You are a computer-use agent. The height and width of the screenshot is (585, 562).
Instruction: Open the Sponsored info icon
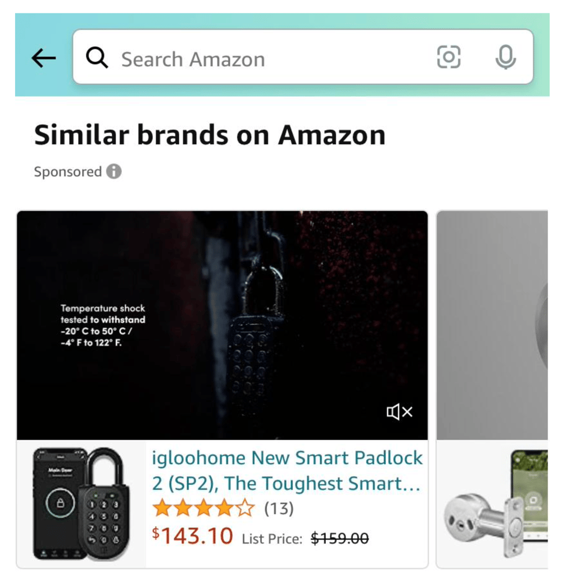coord(114,171)
